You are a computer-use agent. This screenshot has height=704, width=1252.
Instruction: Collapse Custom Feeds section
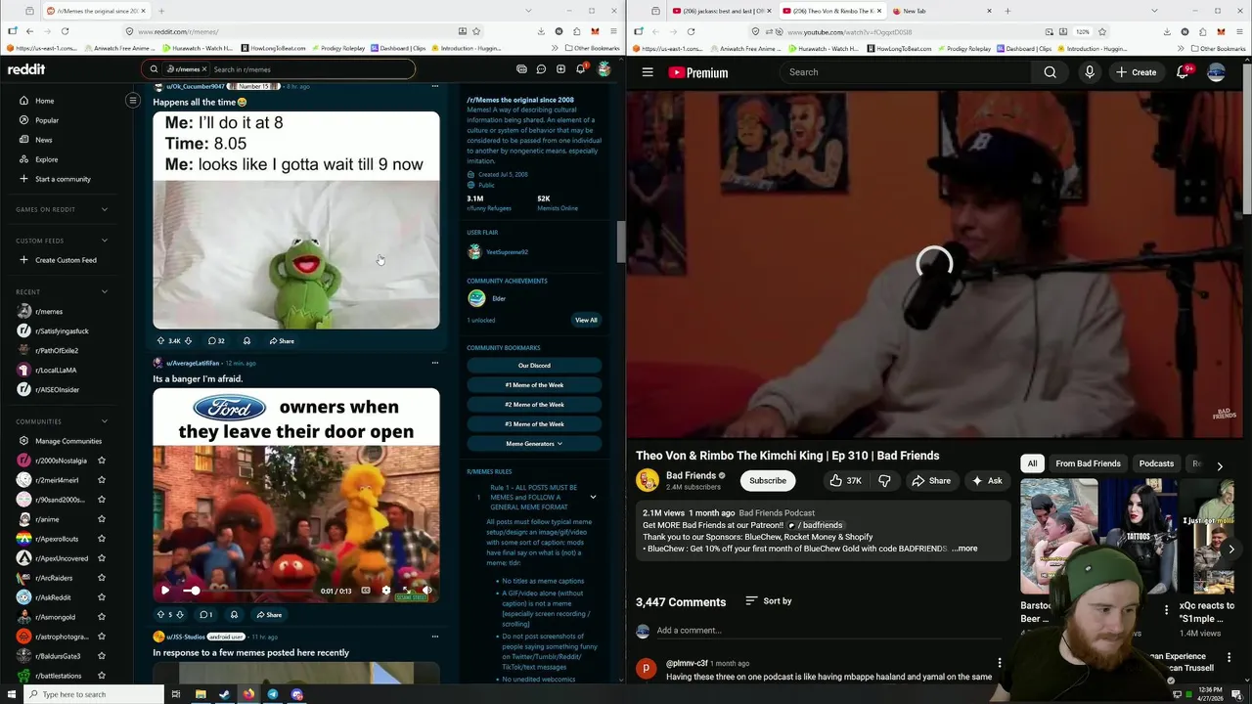pyautogui.click(x=105, y=241)
